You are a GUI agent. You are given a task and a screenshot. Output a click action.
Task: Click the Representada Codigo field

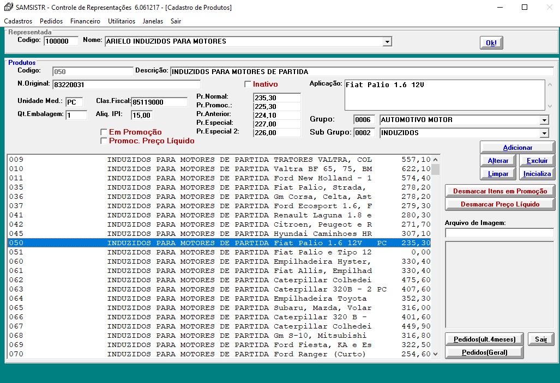tap(61, 41)
